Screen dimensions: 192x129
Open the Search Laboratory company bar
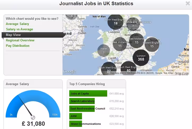(x=82, y=101)
